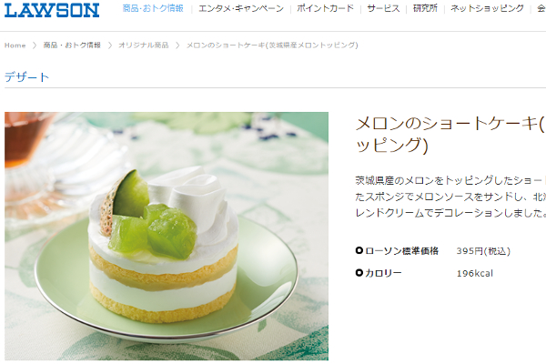Click chevron arrow before オリジナル商品 breadcrumb
This screenshot has width=546, height=364.
(110, 45)
